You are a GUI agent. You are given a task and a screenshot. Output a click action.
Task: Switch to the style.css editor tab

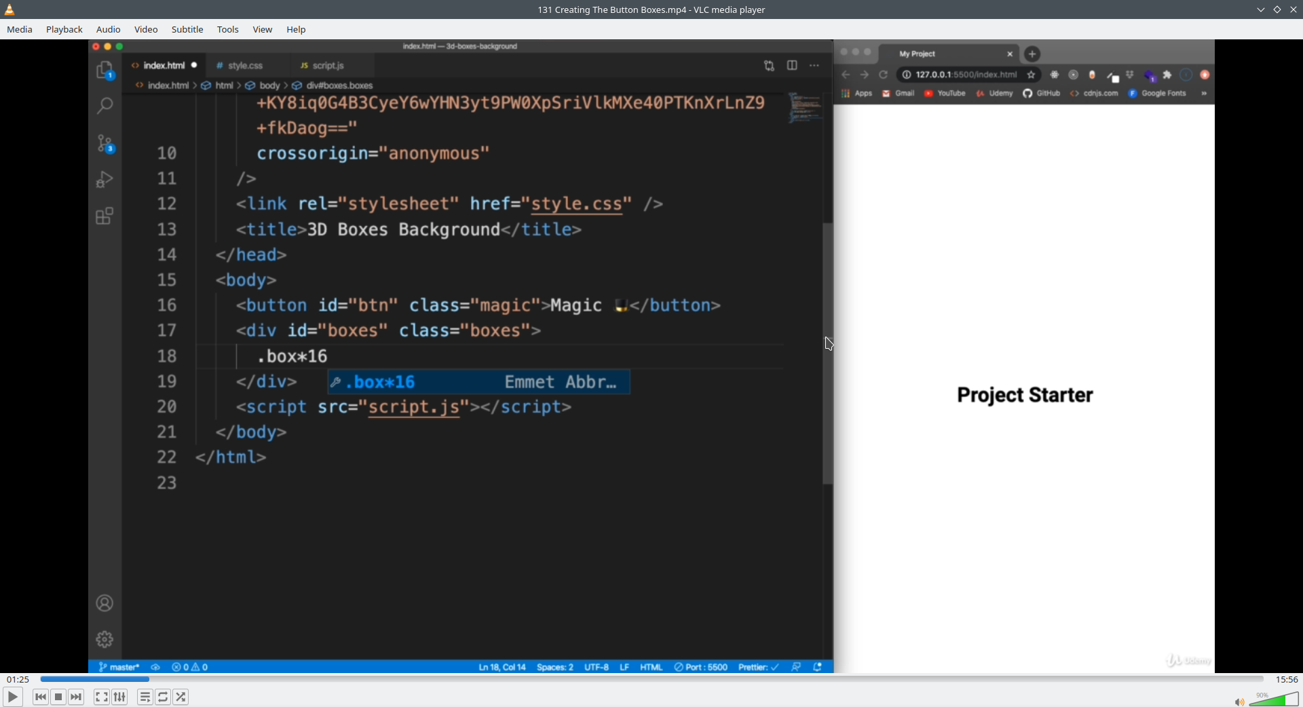pyautogui.click(x=245, y=66)
